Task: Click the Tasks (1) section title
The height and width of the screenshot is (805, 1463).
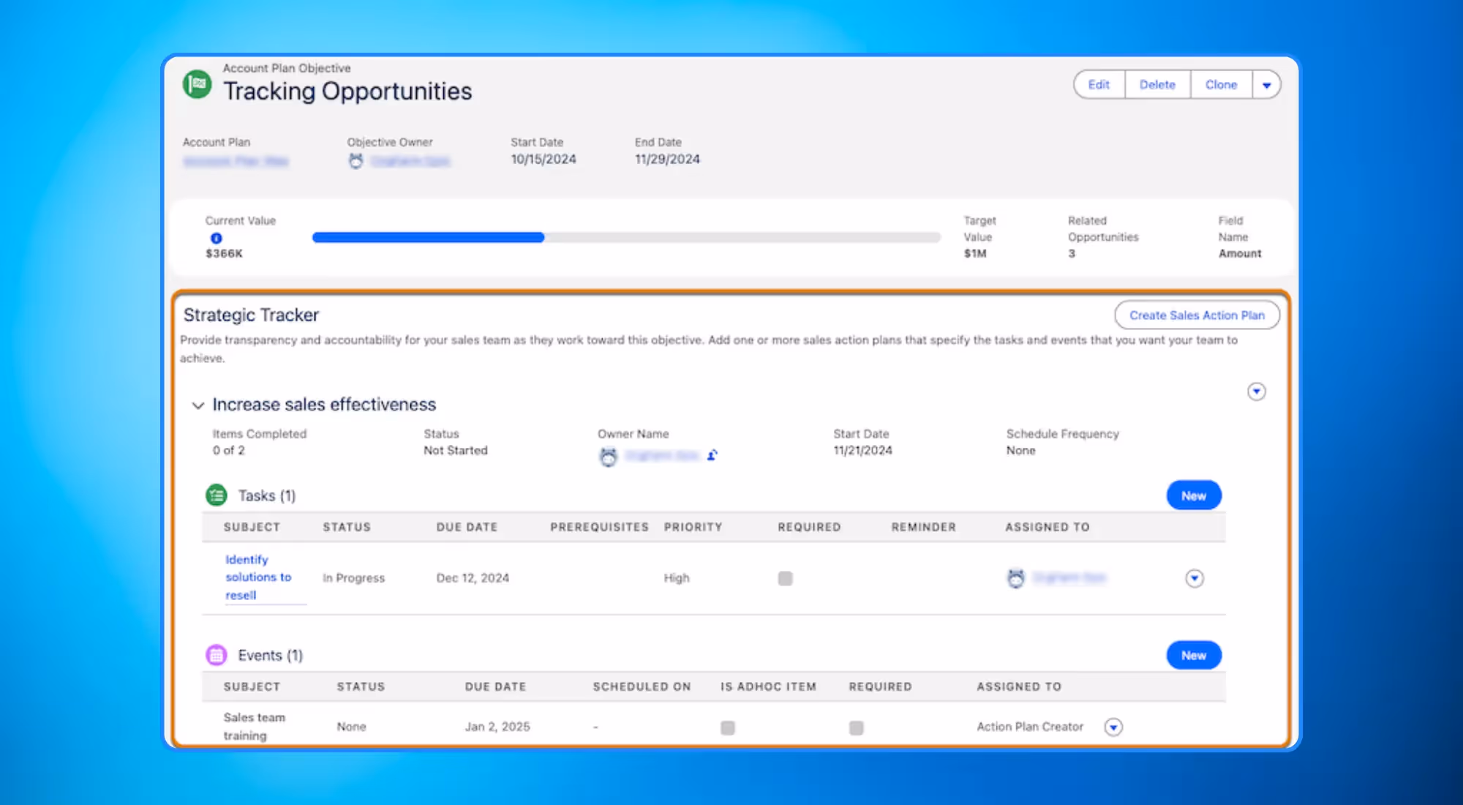Action: (x=267, y=495)
